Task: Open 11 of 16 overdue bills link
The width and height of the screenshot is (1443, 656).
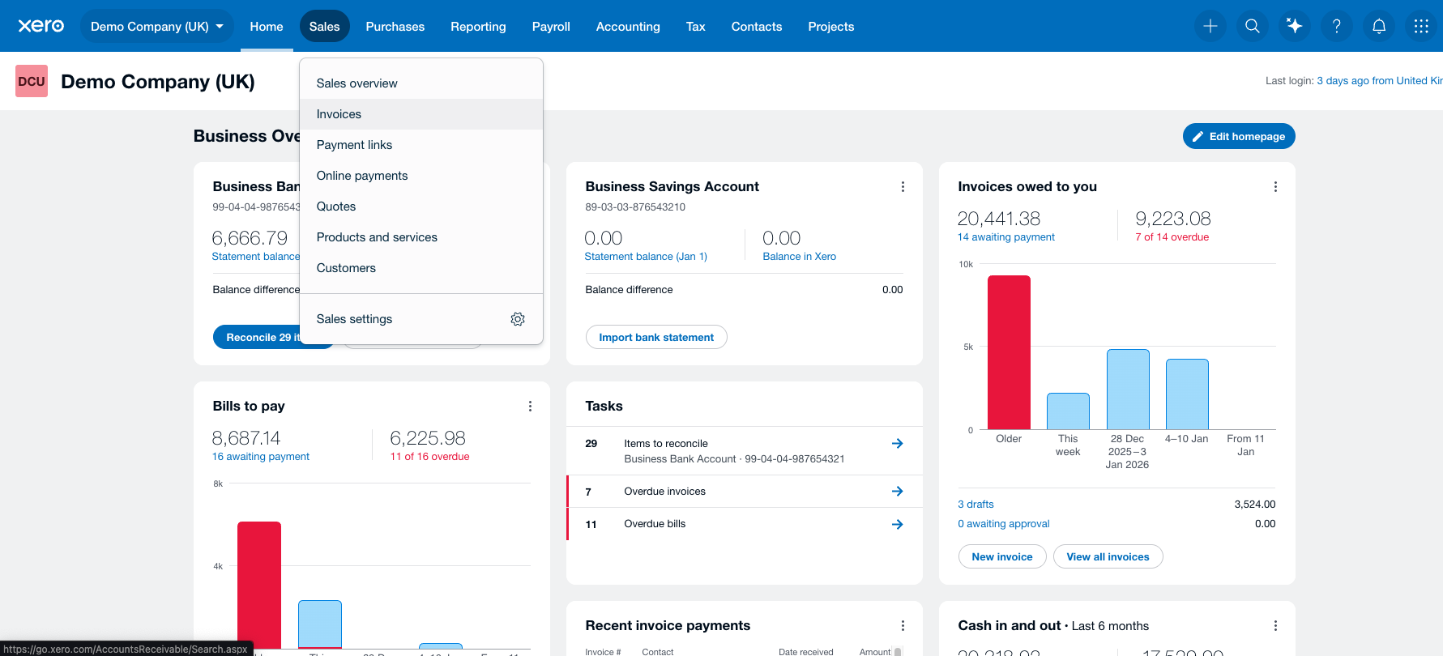Action: coord(429,457)
